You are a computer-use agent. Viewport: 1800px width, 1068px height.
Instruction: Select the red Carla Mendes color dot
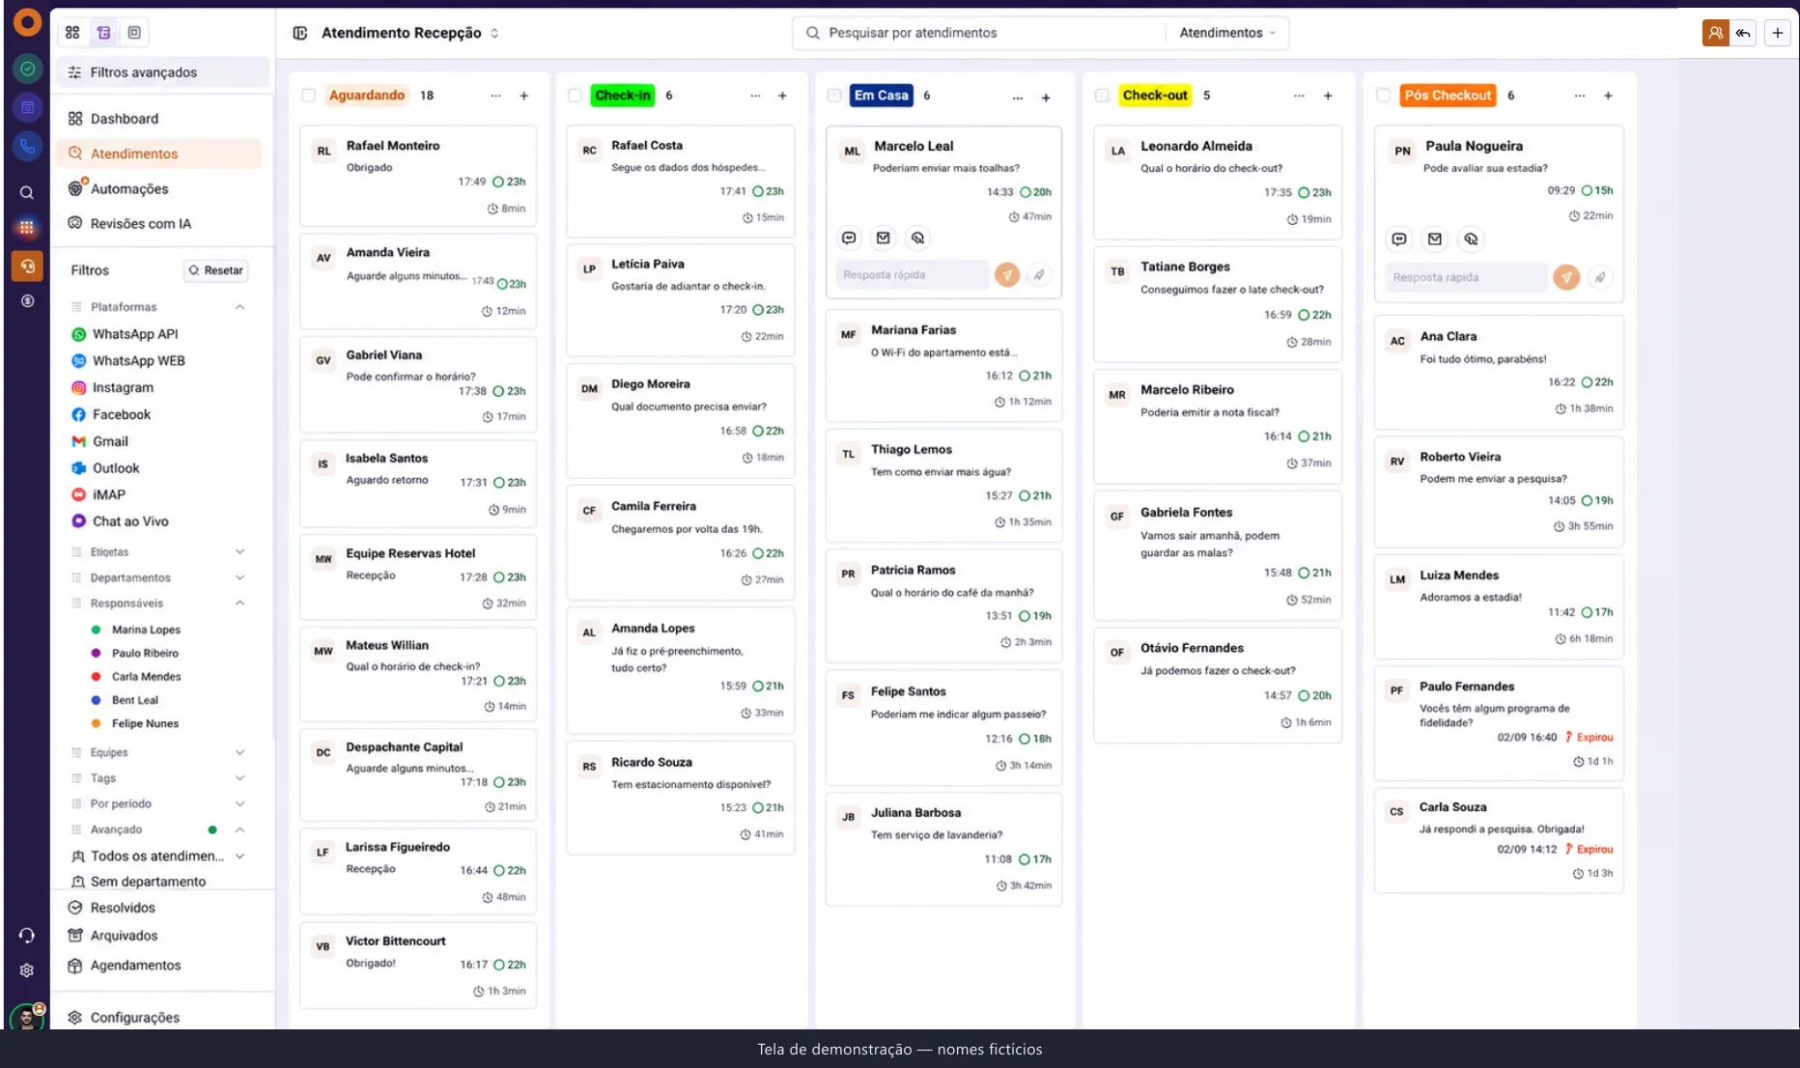97,677
